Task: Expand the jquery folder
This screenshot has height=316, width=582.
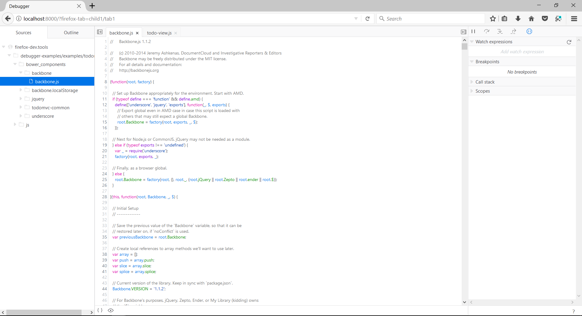Action: (x=21, y=99)
